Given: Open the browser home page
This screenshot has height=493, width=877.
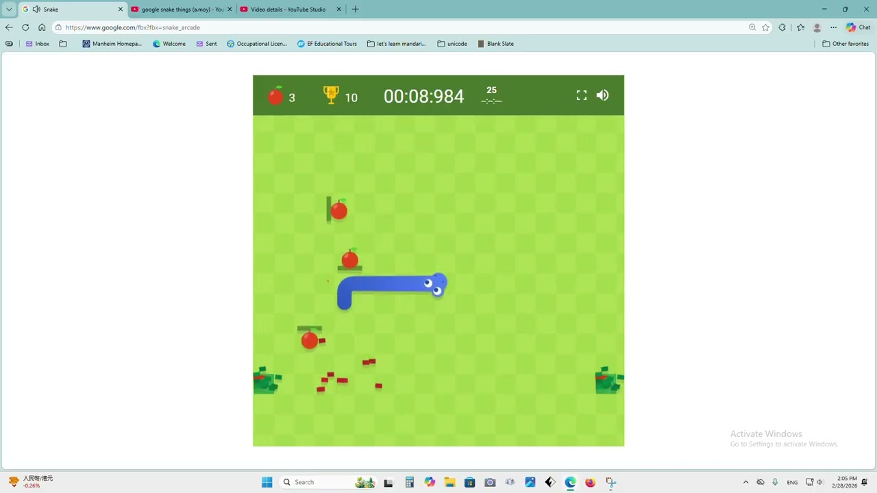Looking at the screenshot, I should point(42,27).
